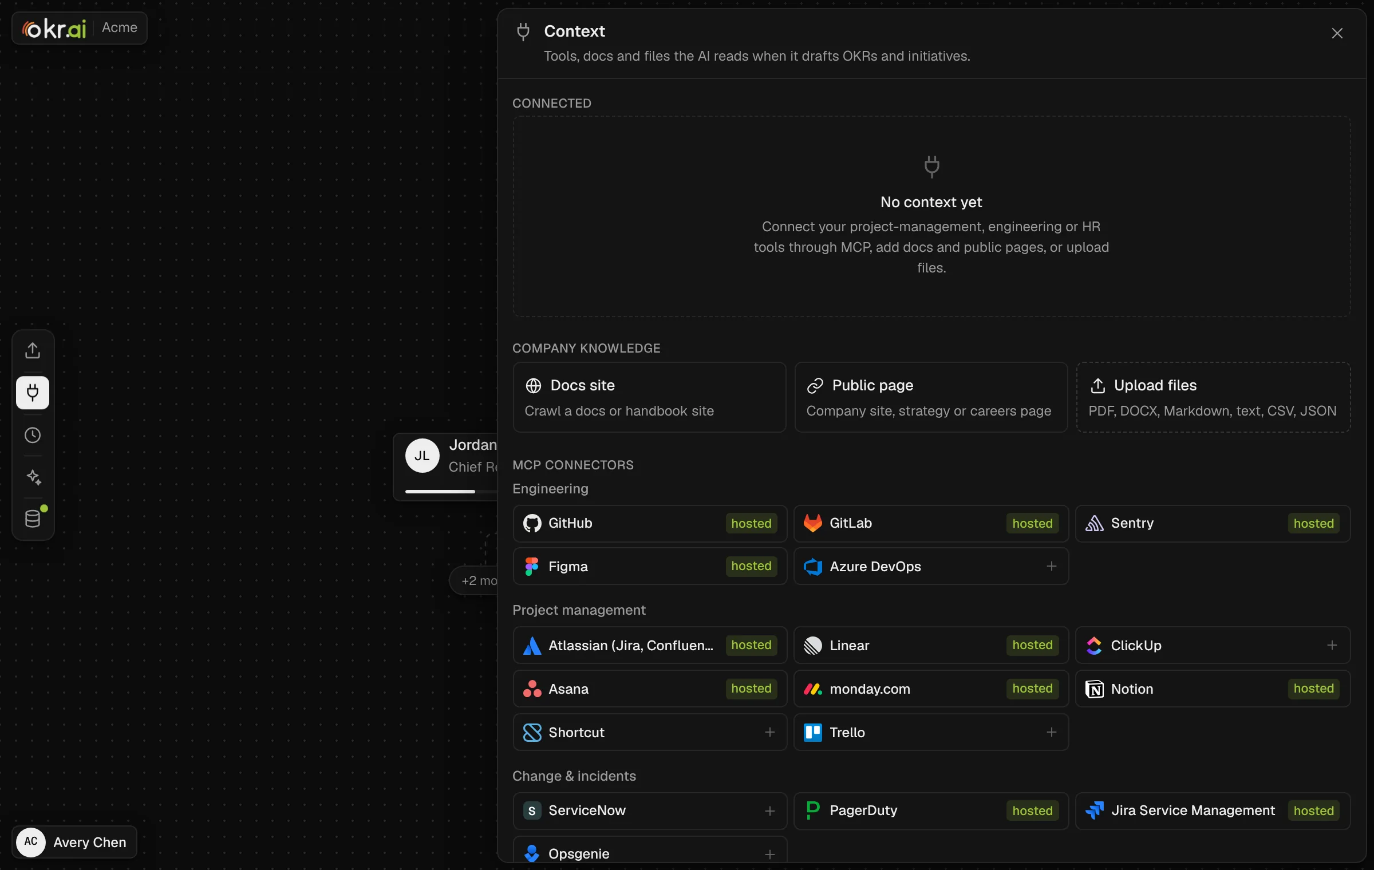Image resolution: width=1374 pixels, height=870 pixels.
Task: Close the Context panel
Action: [1337, 34]
